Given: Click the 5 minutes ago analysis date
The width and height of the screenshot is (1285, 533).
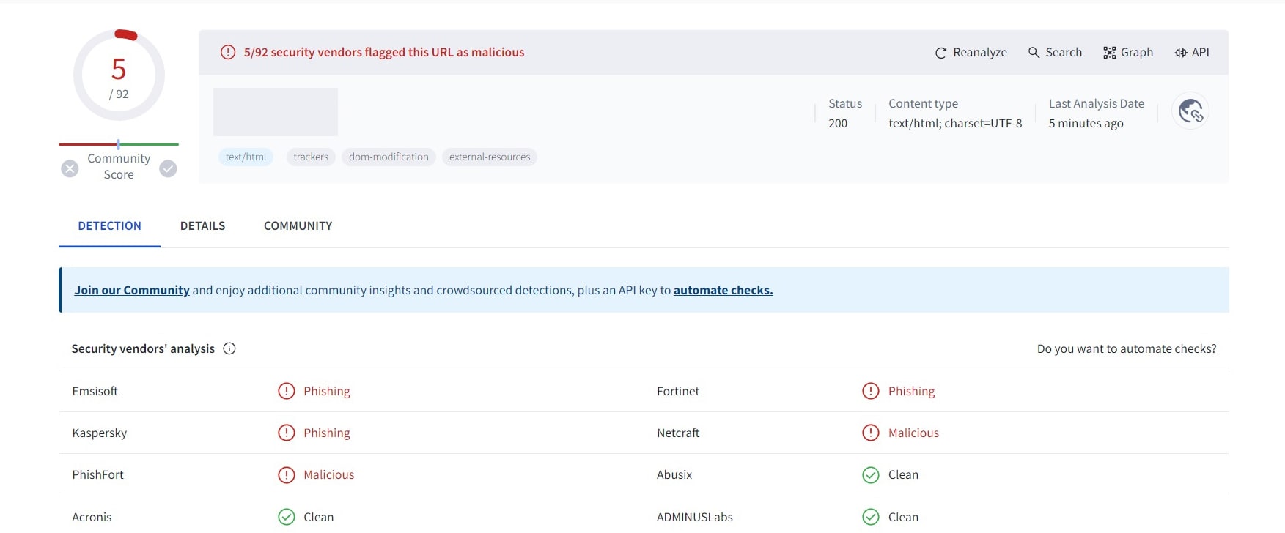Looking at the screenshot, I should click(x=1086, y=124).
